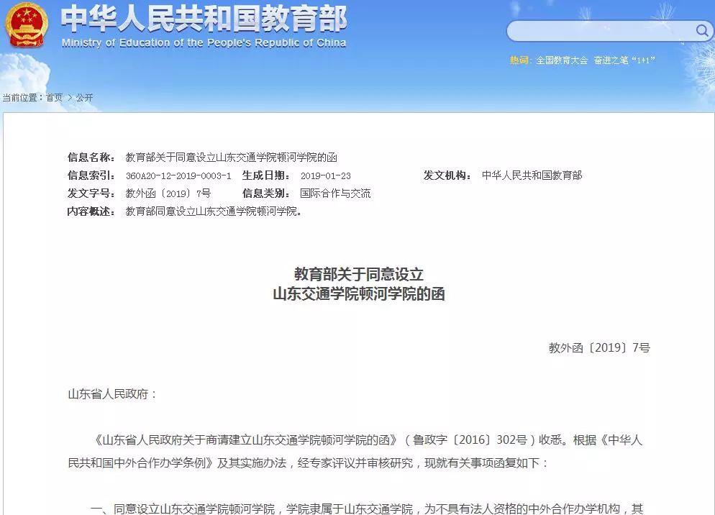The image size is (715, 515).
Task: Select summary 教育部同意设立山东交通学院顿河学院。
Action: coord(214,211)
